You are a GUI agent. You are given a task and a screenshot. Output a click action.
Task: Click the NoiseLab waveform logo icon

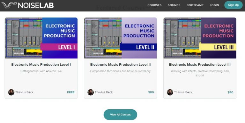point(9,5)
